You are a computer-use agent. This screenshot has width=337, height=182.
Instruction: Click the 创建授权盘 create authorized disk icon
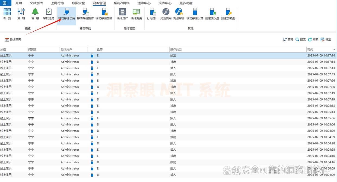point(212,14)
